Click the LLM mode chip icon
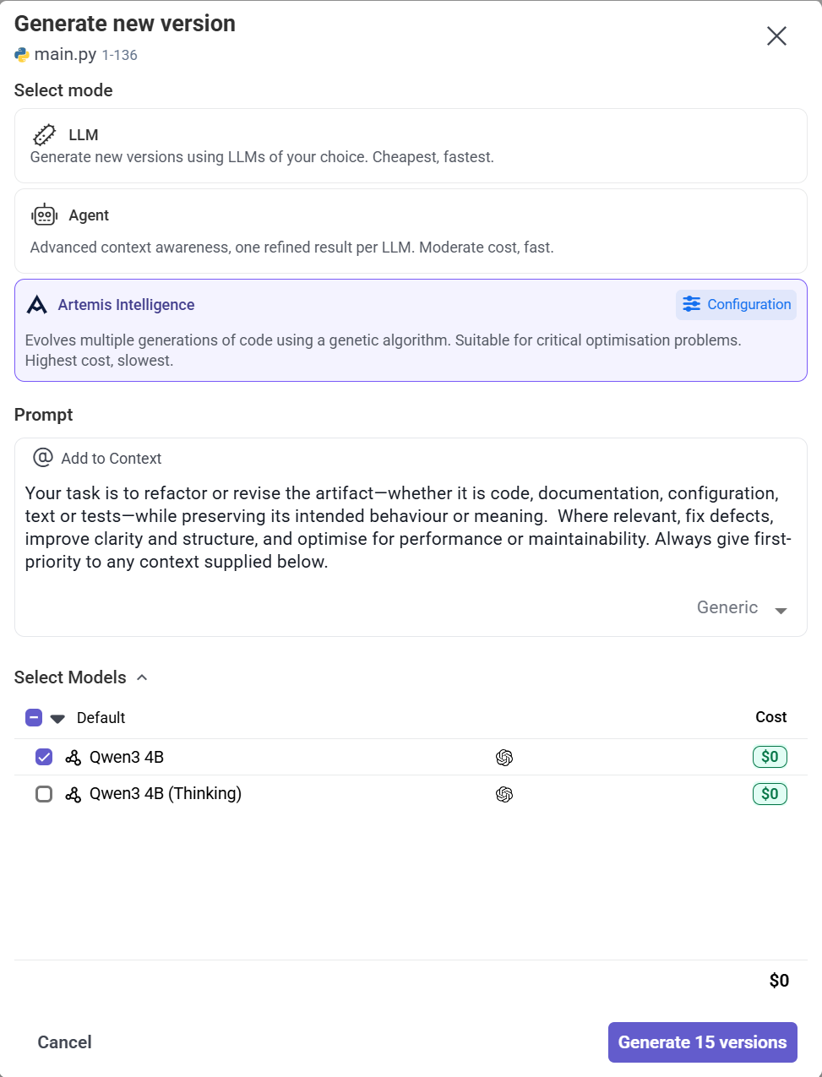This screenshot has width=822, height=1077. (44, 135)
